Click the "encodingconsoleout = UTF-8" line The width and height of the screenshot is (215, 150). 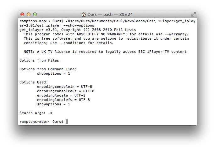point(66,91)
